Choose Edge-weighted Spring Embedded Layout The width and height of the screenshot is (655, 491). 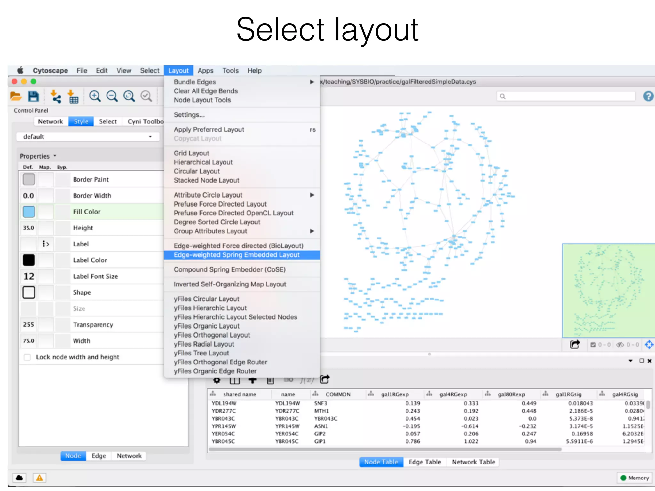pos(242,255)
